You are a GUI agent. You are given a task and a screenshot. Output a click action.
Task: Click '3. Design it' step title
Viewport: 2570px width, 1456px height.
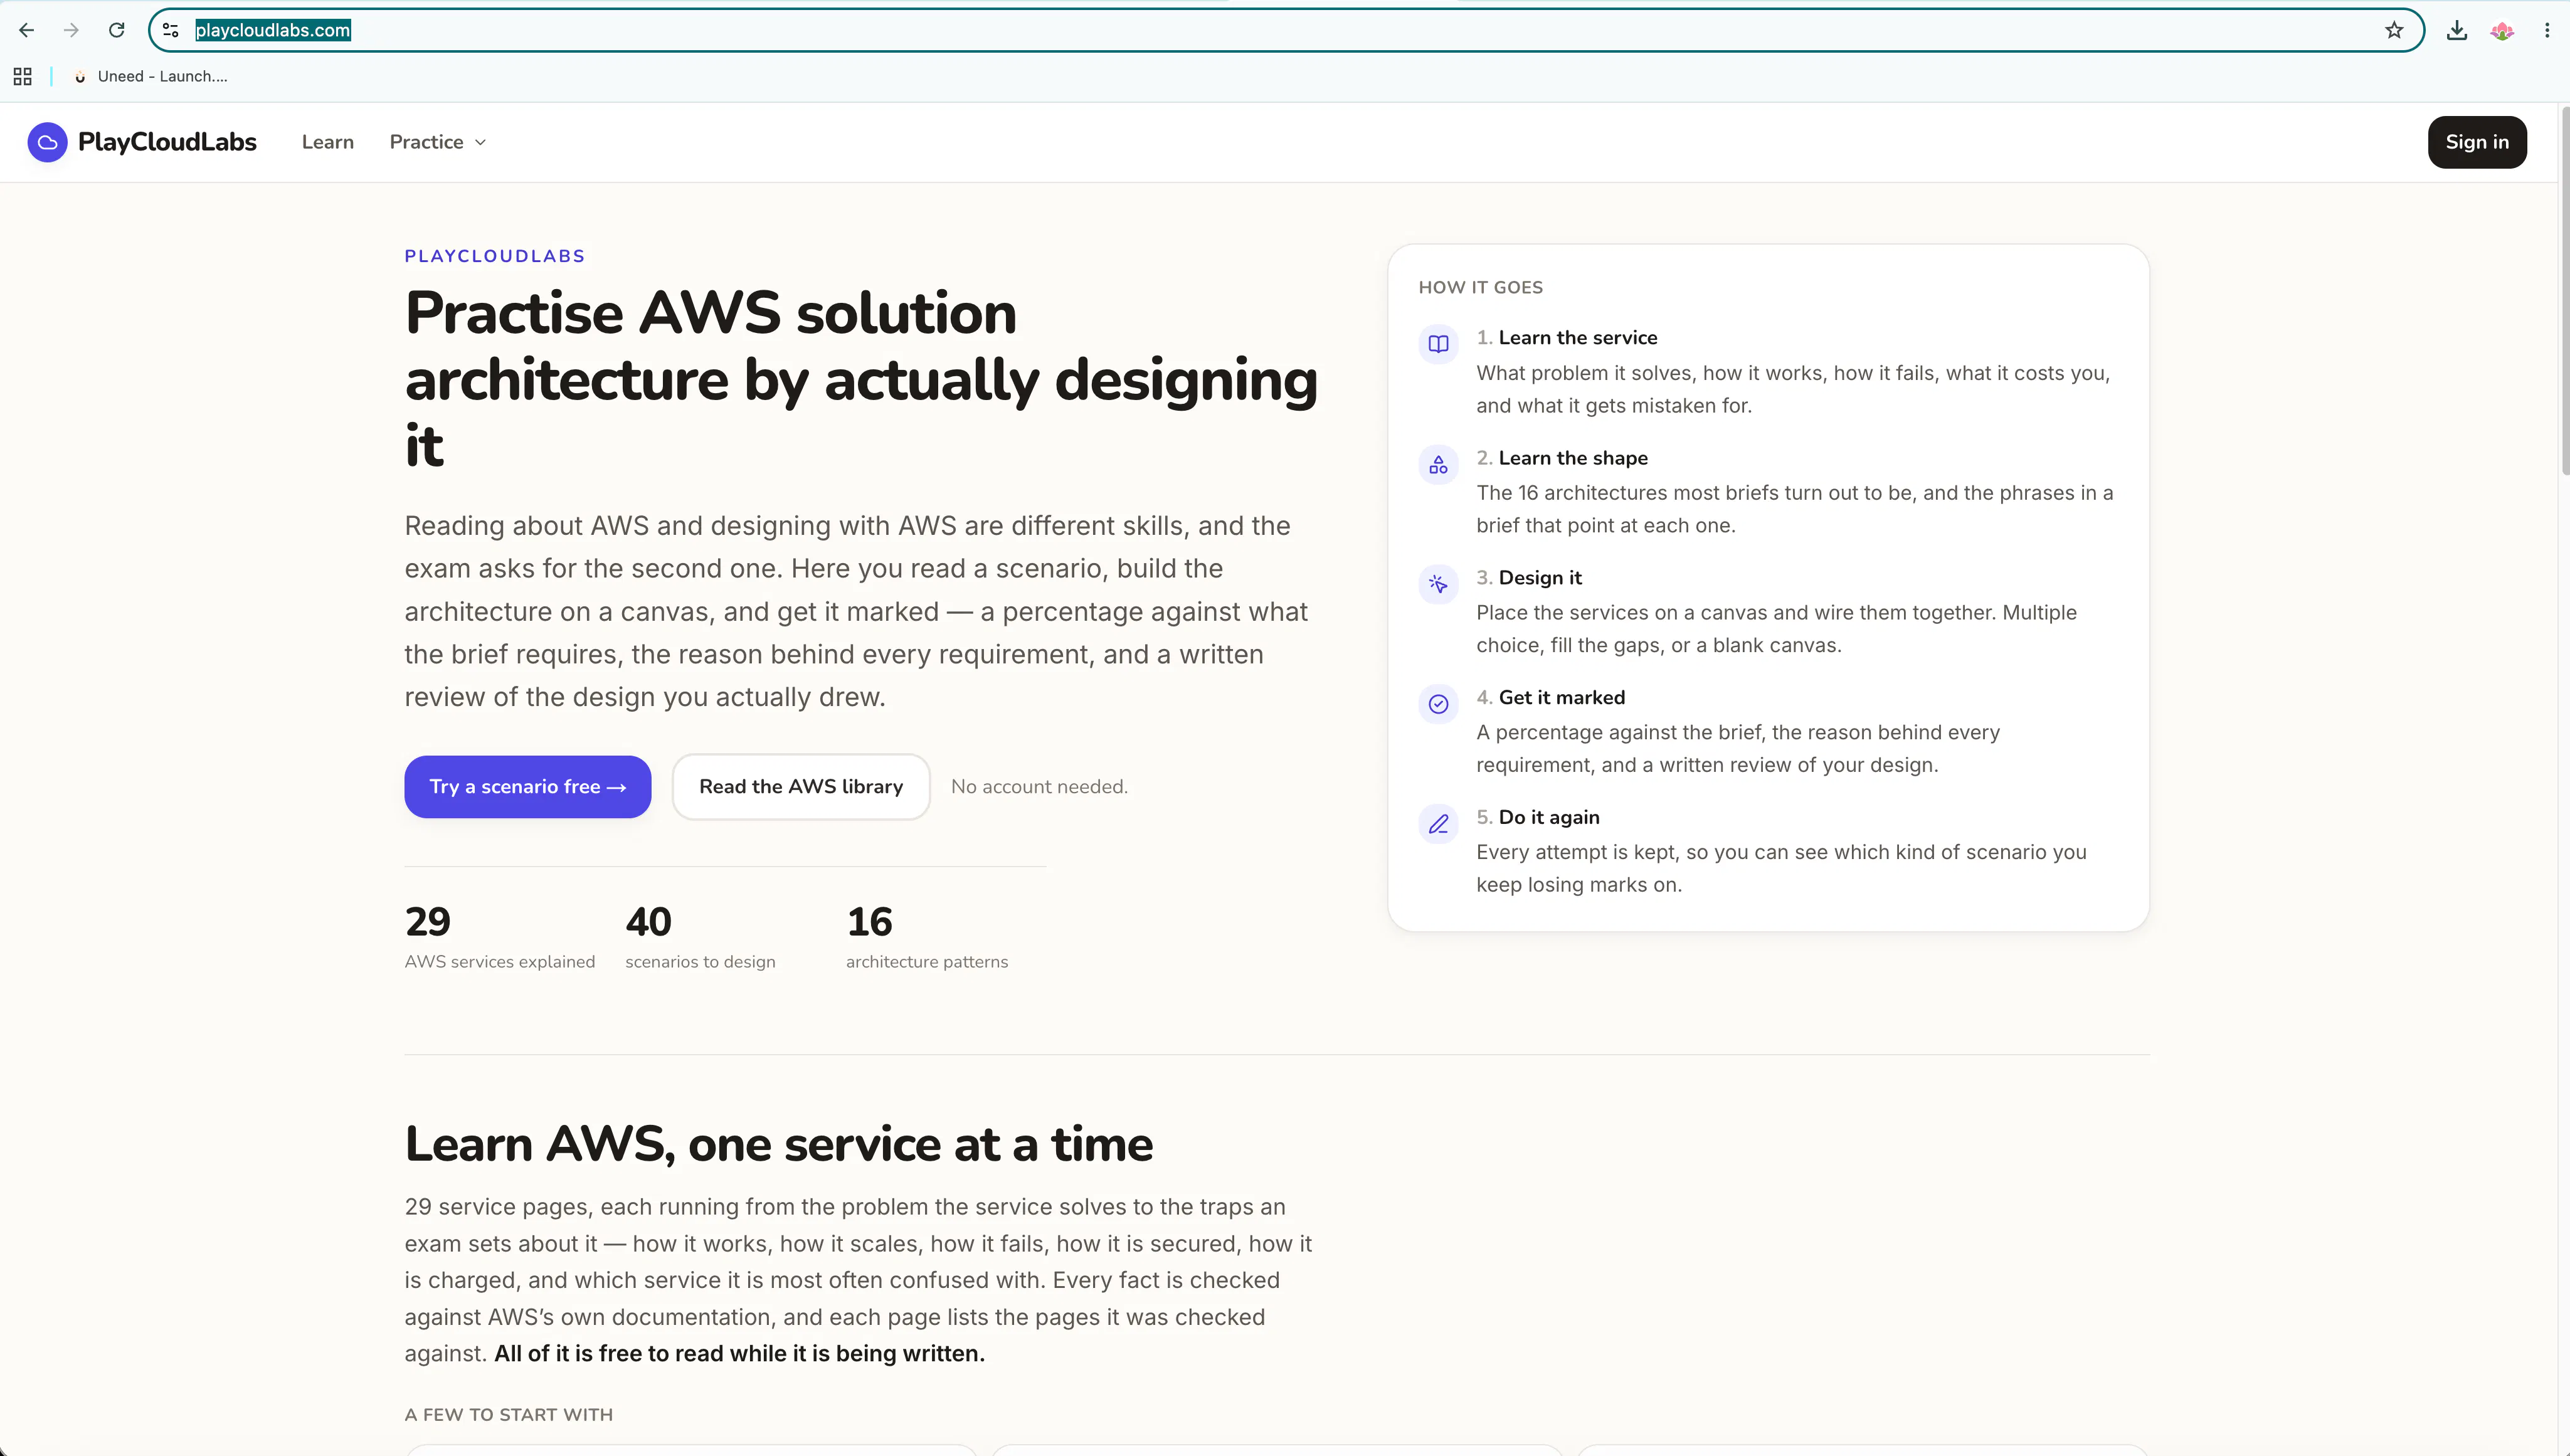click(x=1529, y=578)
